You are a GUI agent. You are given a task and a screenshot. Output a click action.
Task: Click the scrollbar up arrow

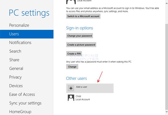pyautogui.click(x=167, y=4)
